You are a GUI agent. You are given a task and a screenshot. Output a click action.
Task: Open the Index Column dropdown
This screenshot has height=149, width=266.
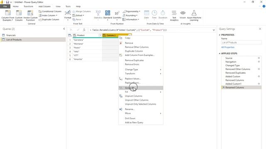48,15
